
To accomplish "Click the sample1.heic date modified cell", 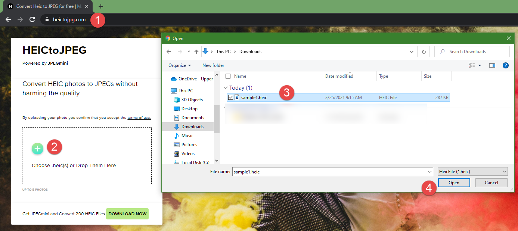I will 343,98.
